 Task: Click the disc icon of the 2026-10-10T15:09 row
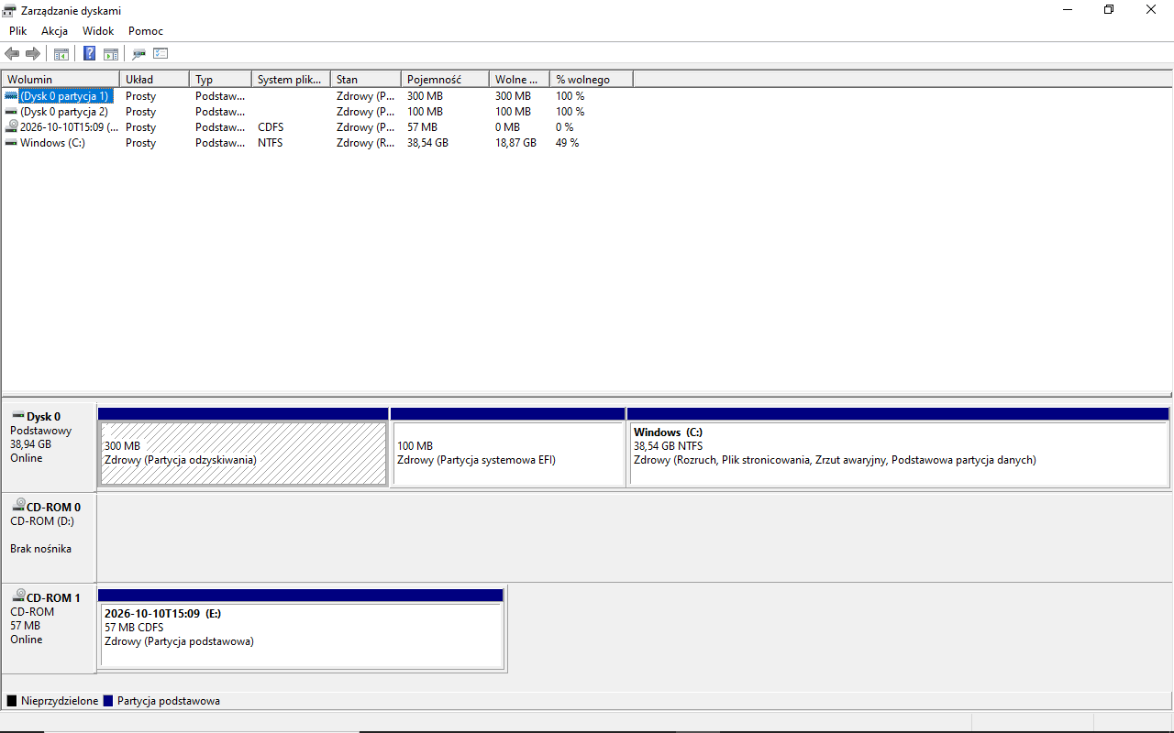tap(11, 126)
